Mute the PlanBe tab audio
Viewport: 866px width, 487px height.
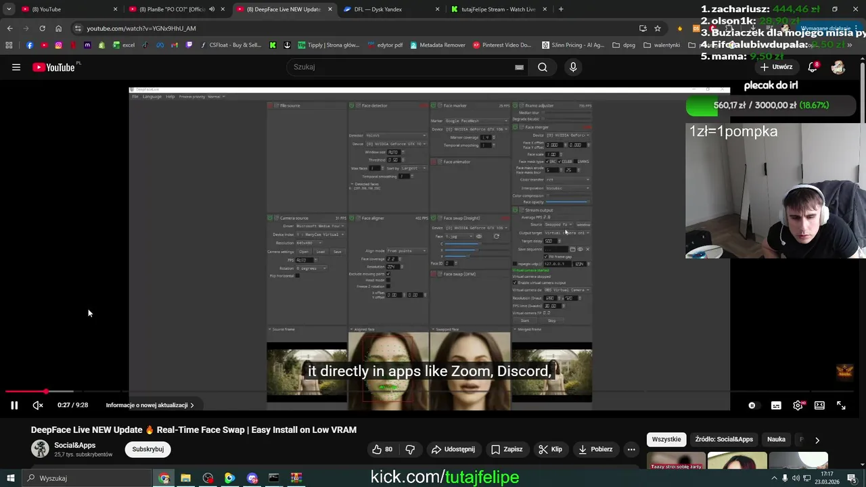[212, 9]
